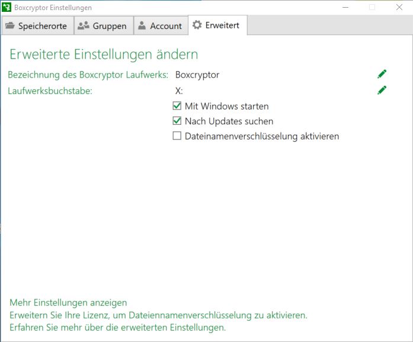Enable Dateinamenverschlüsselung aktivieren checkbox
Image resolution: width=413 pixels, height=342 pixels.
click(177, 135)
